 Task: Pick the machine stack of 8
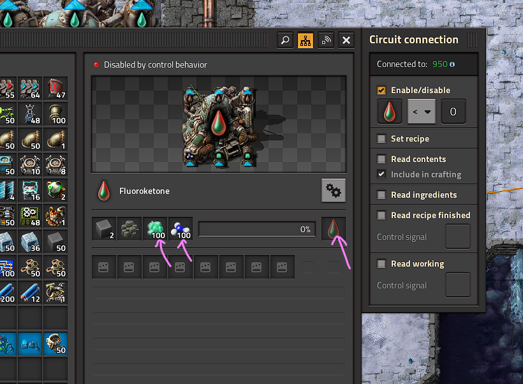[55, 165]
